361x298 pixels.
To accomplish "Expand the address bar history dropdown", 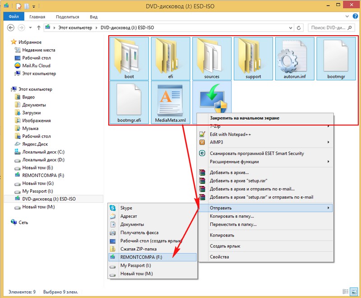I will tap(291, 28).
